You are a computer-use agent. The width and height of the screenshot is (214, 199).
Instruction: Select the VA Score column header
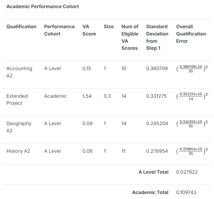coord(89,30)
